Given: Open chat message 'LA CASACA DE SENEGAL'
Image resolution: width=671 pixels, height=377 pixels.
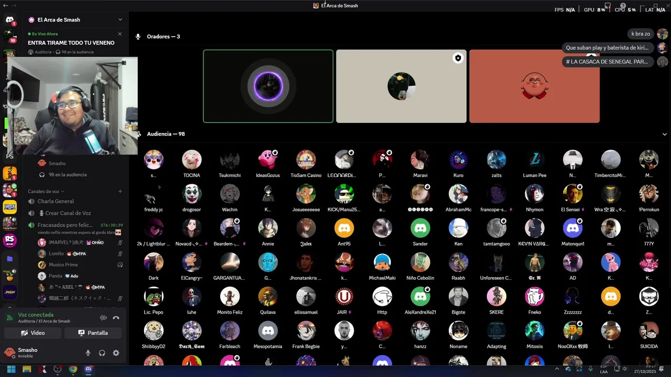Looking at the screenshot, I should (607, 62).
